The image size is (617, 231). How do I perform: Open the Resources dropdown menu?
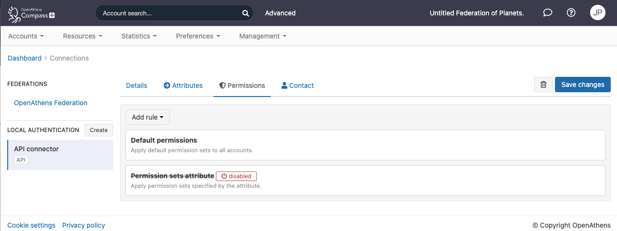[x=82, y=36]
